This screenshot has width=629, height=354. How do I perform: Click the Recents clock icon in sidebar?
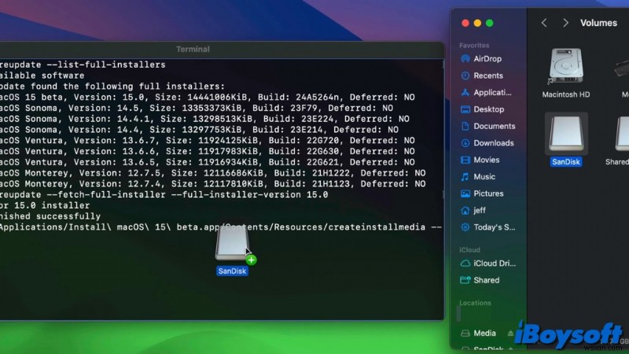[x=465, y=76]
